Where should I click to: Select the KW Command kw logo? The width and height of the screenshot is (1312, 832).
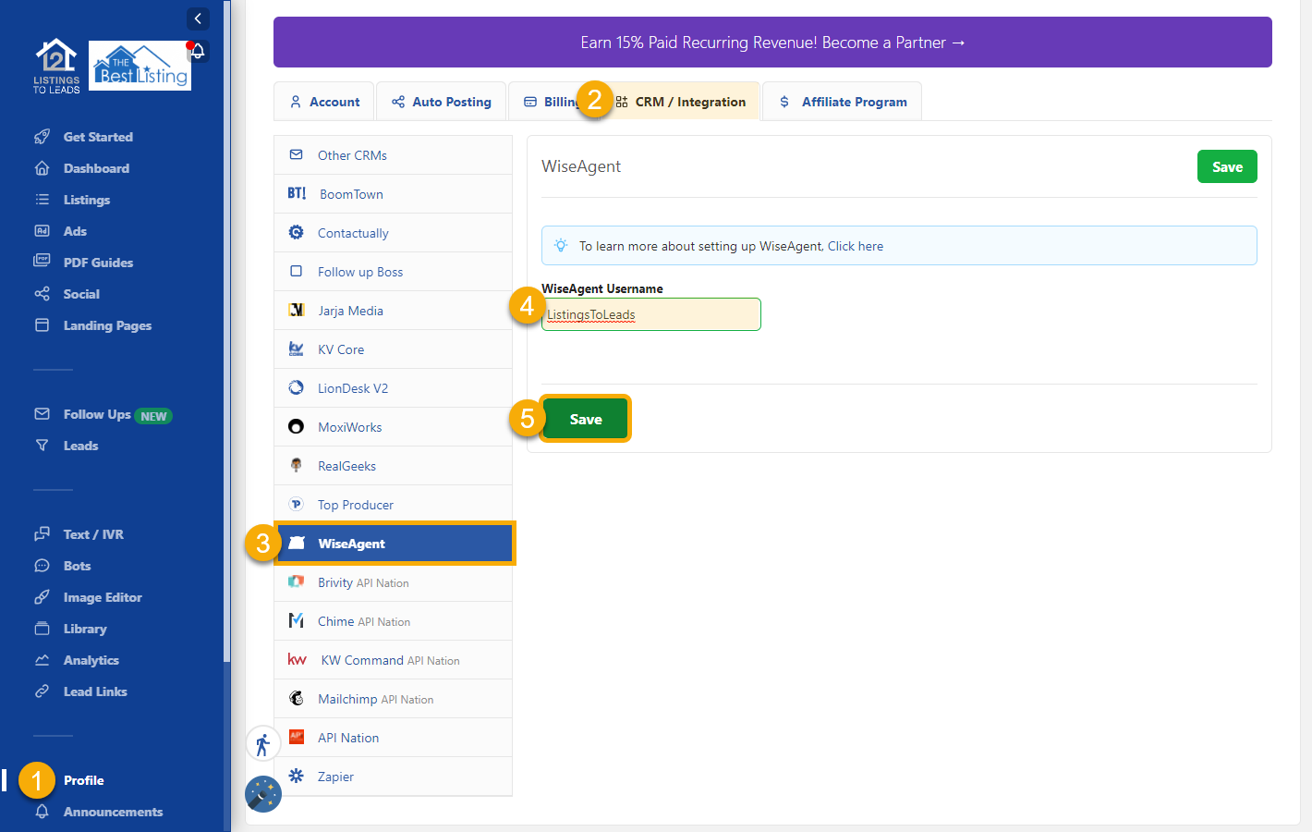pyautogui.click(x=298, y=659)
